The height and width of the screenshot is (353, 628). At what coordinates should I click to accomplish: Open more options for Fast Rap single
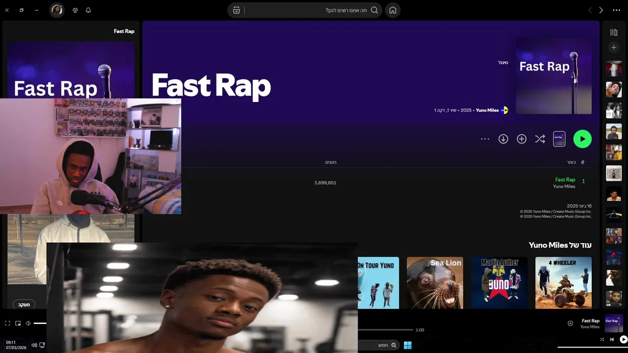485,139
